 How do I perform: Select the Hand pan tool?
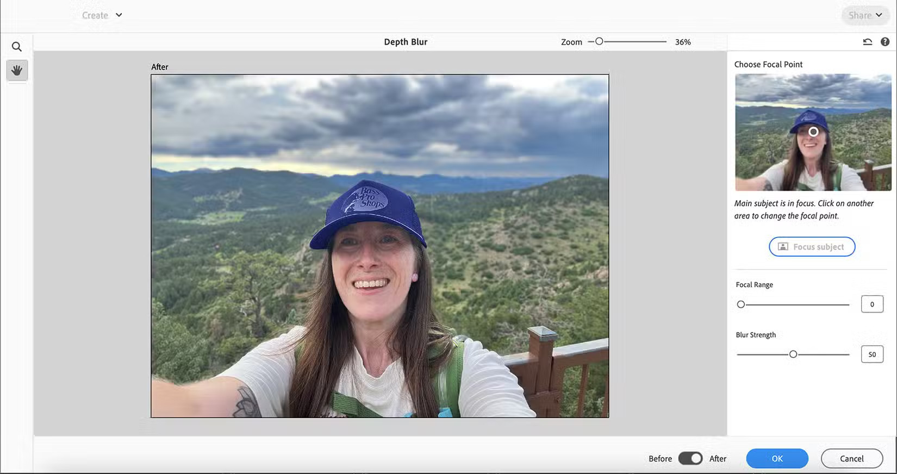17,70
